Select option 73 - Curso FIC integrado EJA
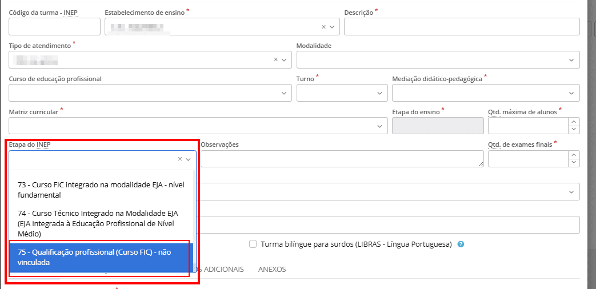Viewport: 596px width, 289px height. pos(101,190)
